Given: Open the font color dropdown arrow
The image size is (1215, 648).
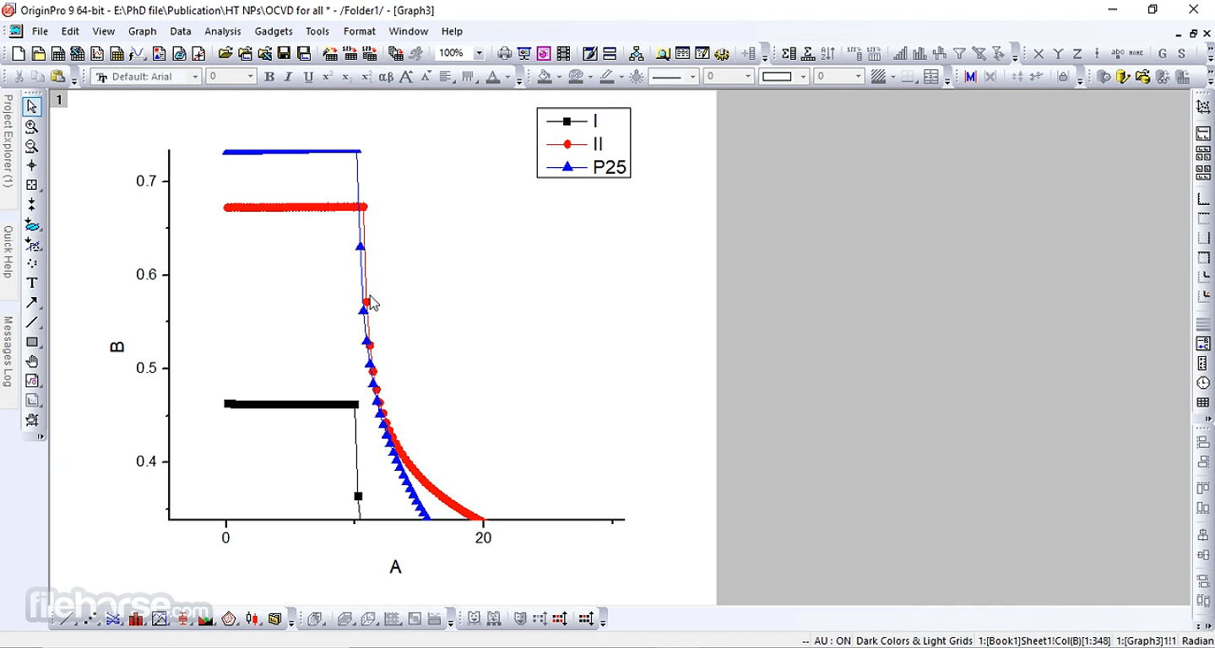Looking at the screenshot, I should click(508, 78).
